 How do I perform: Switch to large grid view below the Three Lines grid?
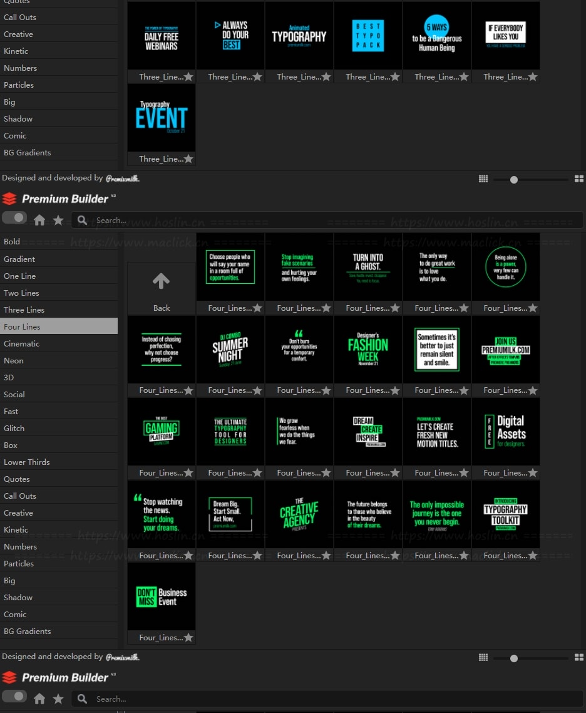578,179
